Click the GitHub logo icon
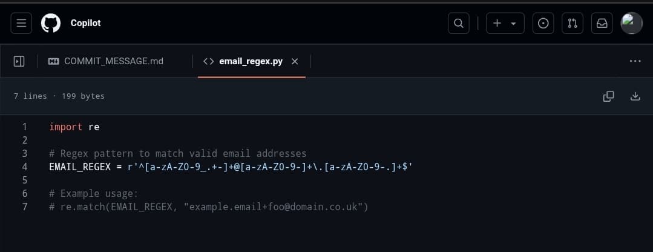Screen dimensions: 653x252 click(x=51, y=23)
